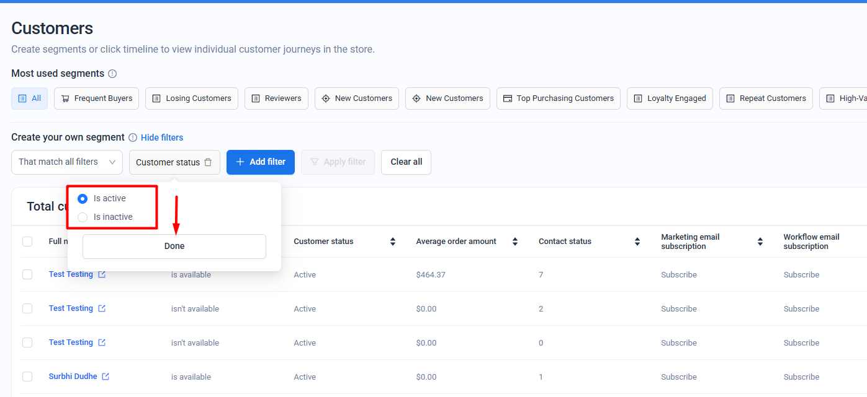This screenshot has width=867, height=397.
Task: Click Done in the filter popup
Action: pyautogui.click(x=174, y=246)
